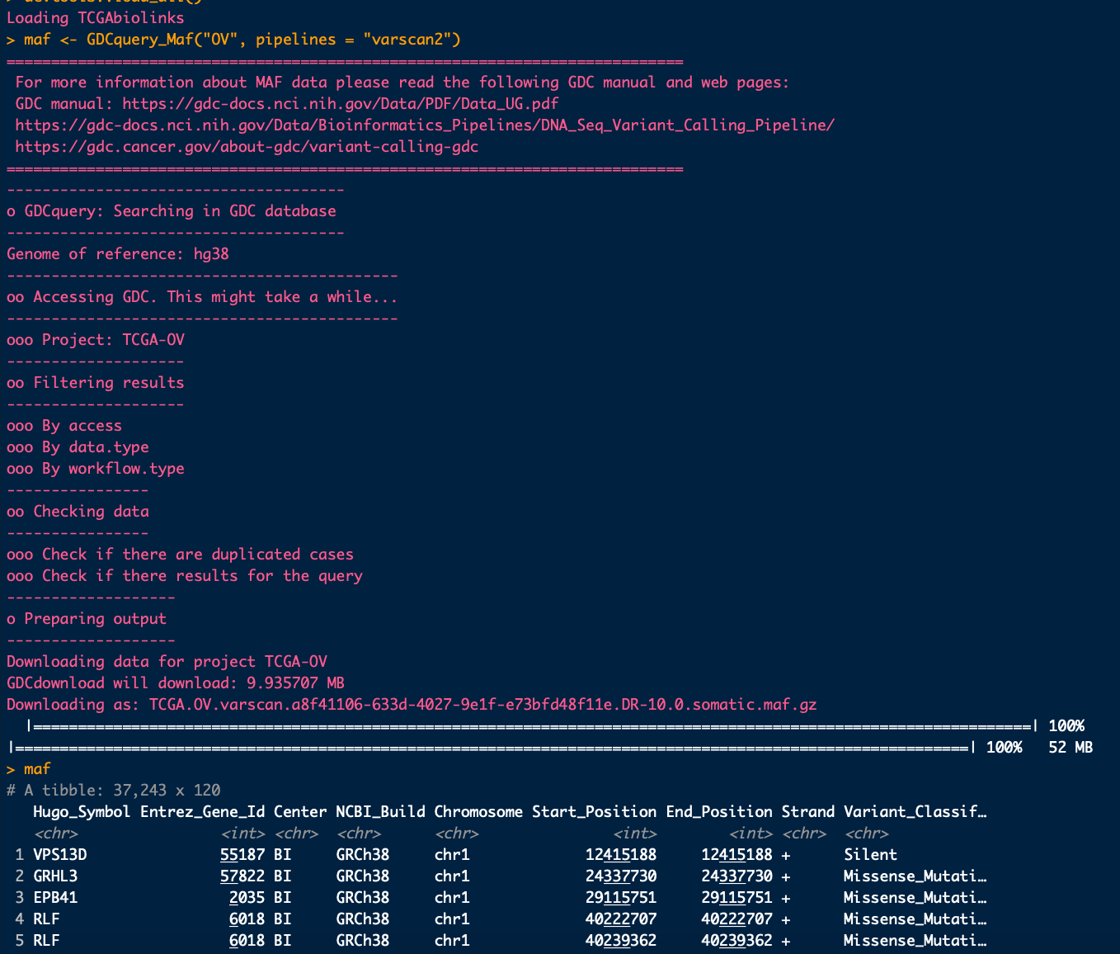Click the 52 MB download size text
Screen dimensions: 1120x954
1070,747
